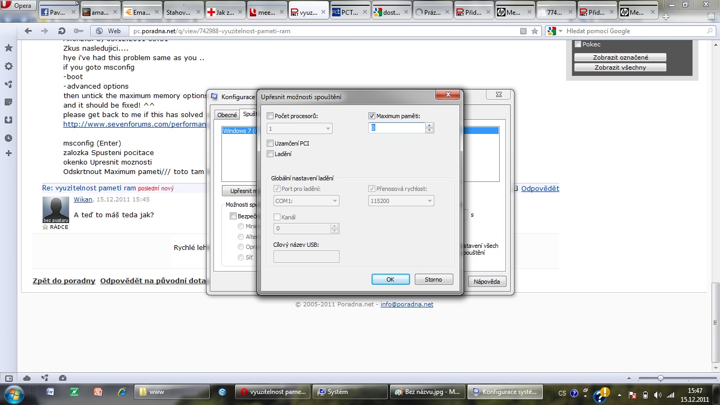Open the Opera Unite share icon in status bar

click(x=45, y=378)
